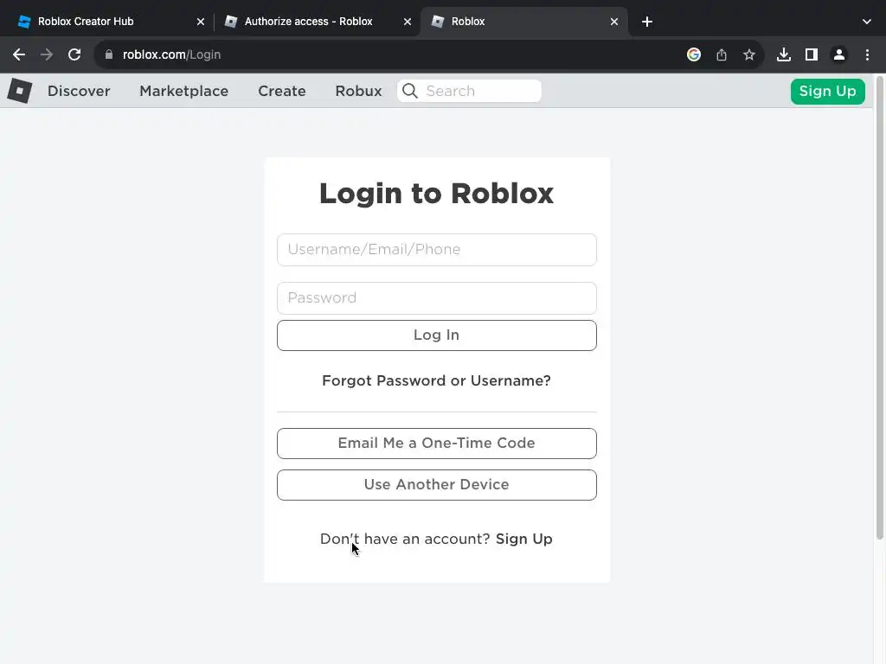Open the Robux menu item

tap(358, 91)
